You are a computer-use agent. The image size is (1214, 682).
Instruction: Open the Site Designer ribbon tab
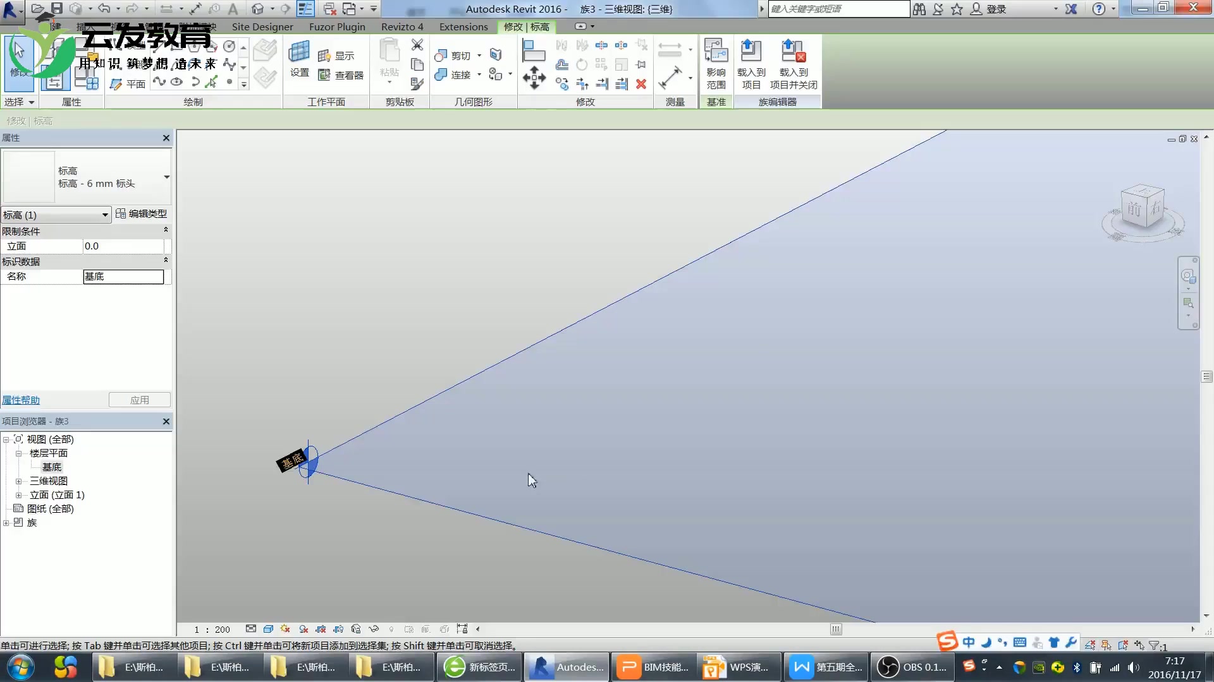[x=262, y=27]
